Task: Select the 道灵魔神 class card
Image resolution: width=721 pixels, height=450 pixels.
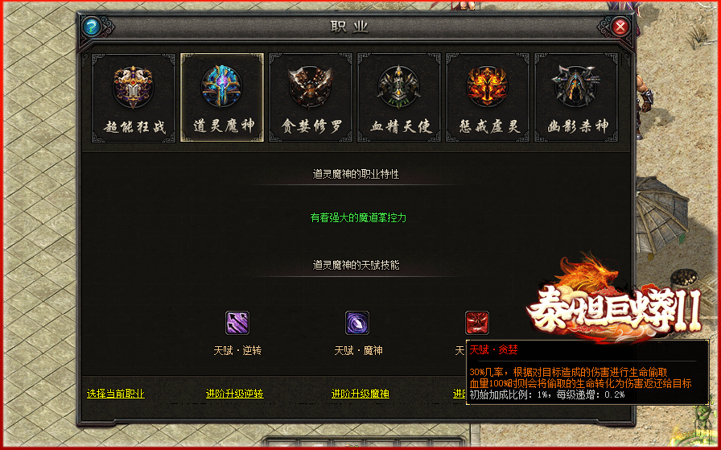Action: [x=221, y=97]
